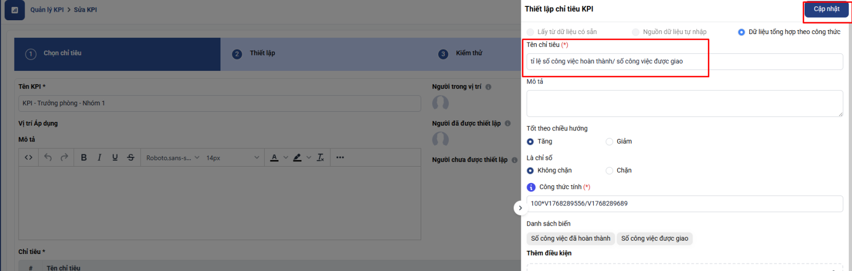Go to the "Kiểm thử" step tab
This screenshot has width=852, height=271.
click(x=469, y=53)
